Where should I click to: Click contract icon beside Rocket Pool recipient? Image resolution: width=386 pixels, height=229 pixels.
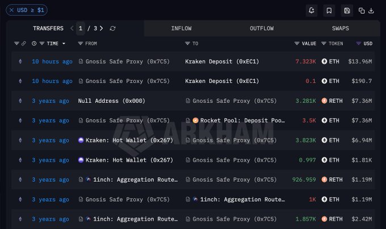[x=188, y=120]
